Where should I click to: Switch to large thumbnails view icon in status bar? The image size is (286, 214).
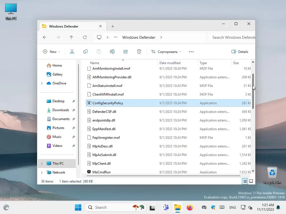pos(251,181)
